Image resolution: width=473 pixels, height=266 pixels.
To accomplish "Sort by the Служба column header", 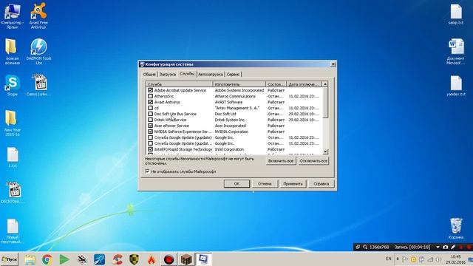I will [x=180, y=84].
